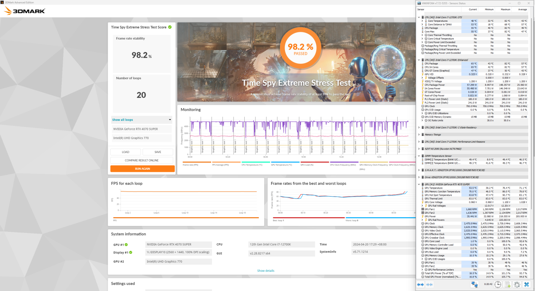Expand the S.M.A.R.T.: KINGSTON group
Screen dimensions: 535x291
pyautogui.click(x=419, y=170)
